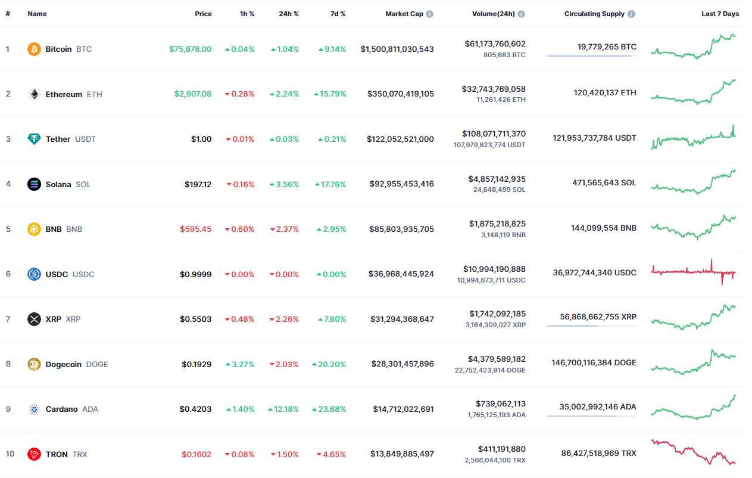This screenshot has width=752, height=478.
Task: Open the Dogecoin DOGE name link
Action: pos(77,364)
